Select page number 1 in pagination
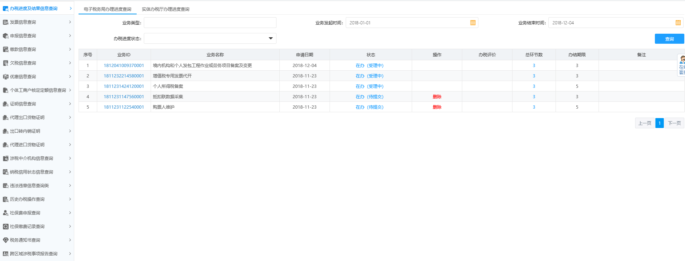 tap(659, 123)
